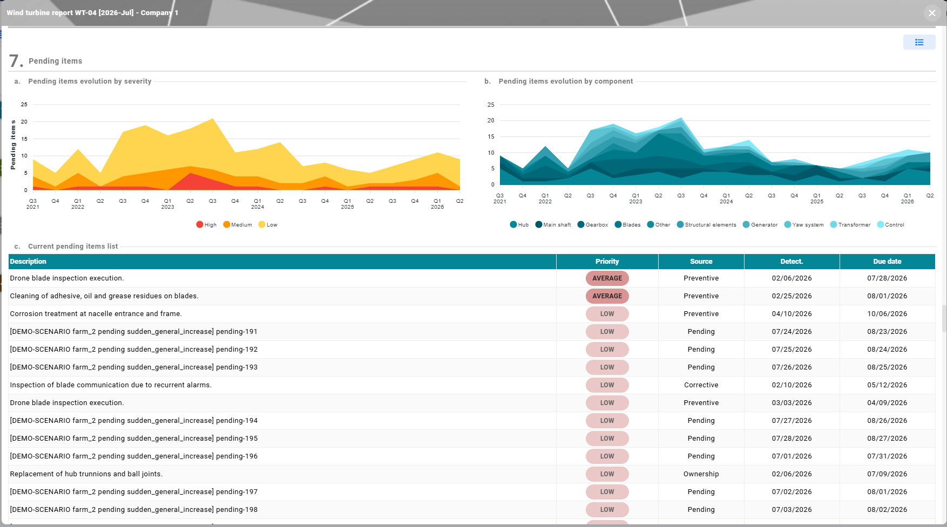Toggle Control series in component legend
Image resolution: width=947 pixels, height=527 pixels.
tap(891, 225)
